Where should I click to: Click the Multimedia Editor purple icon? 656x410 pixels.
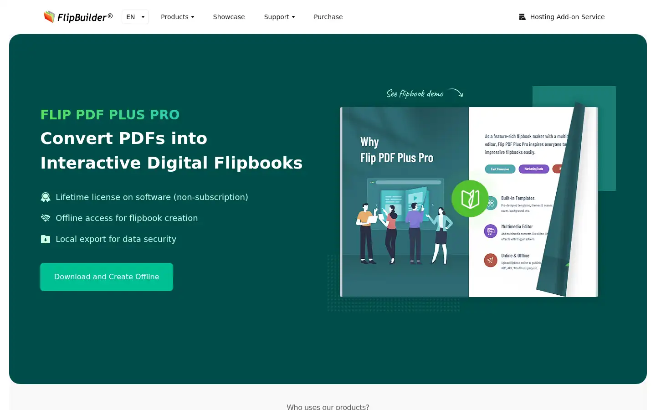pyautogui.click(x=491, y=231)
